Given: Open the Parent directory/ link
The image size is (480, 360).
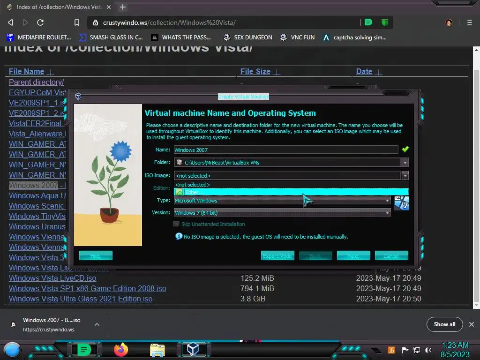Looking at the screenshot, I should click(36, 82).
